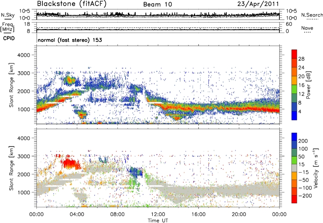Click Velocity colorbar value -15
The height and width of the screenshot is (223, 323).
coord(303,172)
